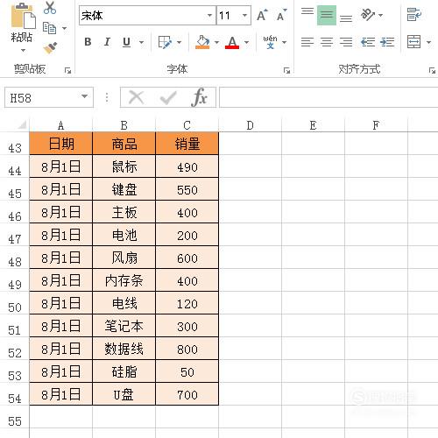Viewport: 438px width, 438px height.
Task: Click the header cell 销量
Action: [x=187, y=144]
